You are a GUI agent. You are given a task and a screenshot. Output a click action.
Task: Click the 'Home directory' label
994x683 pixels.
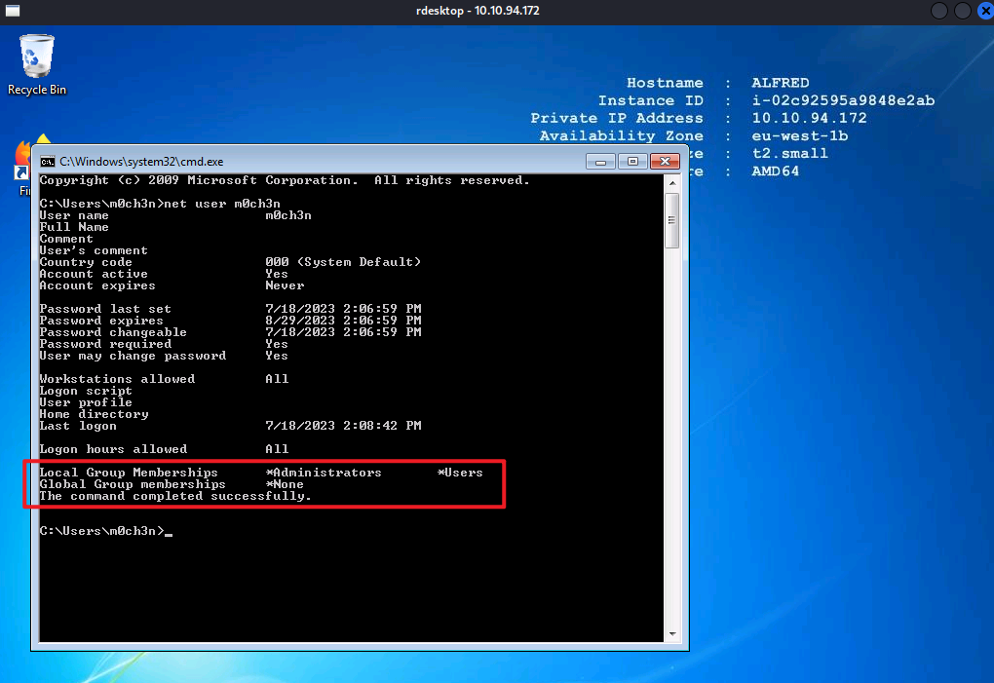94,414
